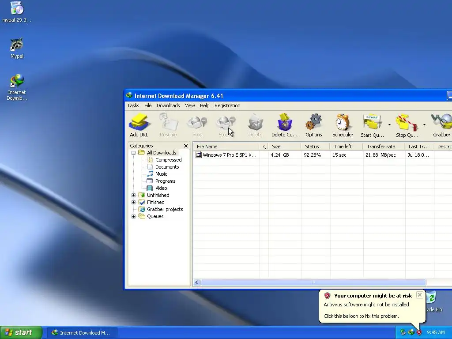Select the Recycle Bin desktop icon
Viewport: 452px width, 339px height.
[433, 301]
